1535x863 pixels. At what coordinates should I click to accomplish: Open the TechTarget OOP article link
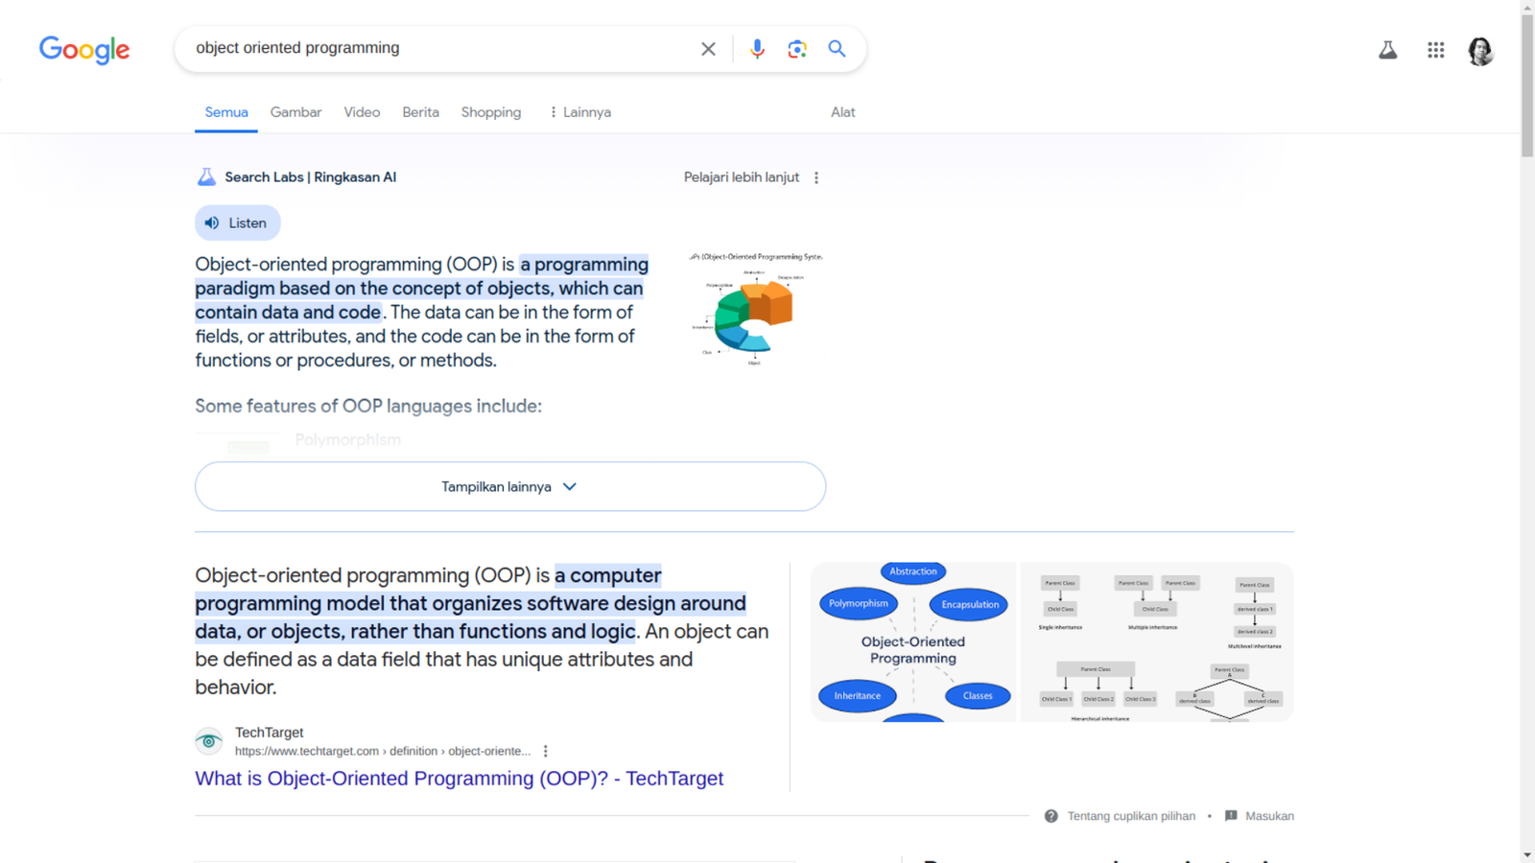tap(459, 779)
